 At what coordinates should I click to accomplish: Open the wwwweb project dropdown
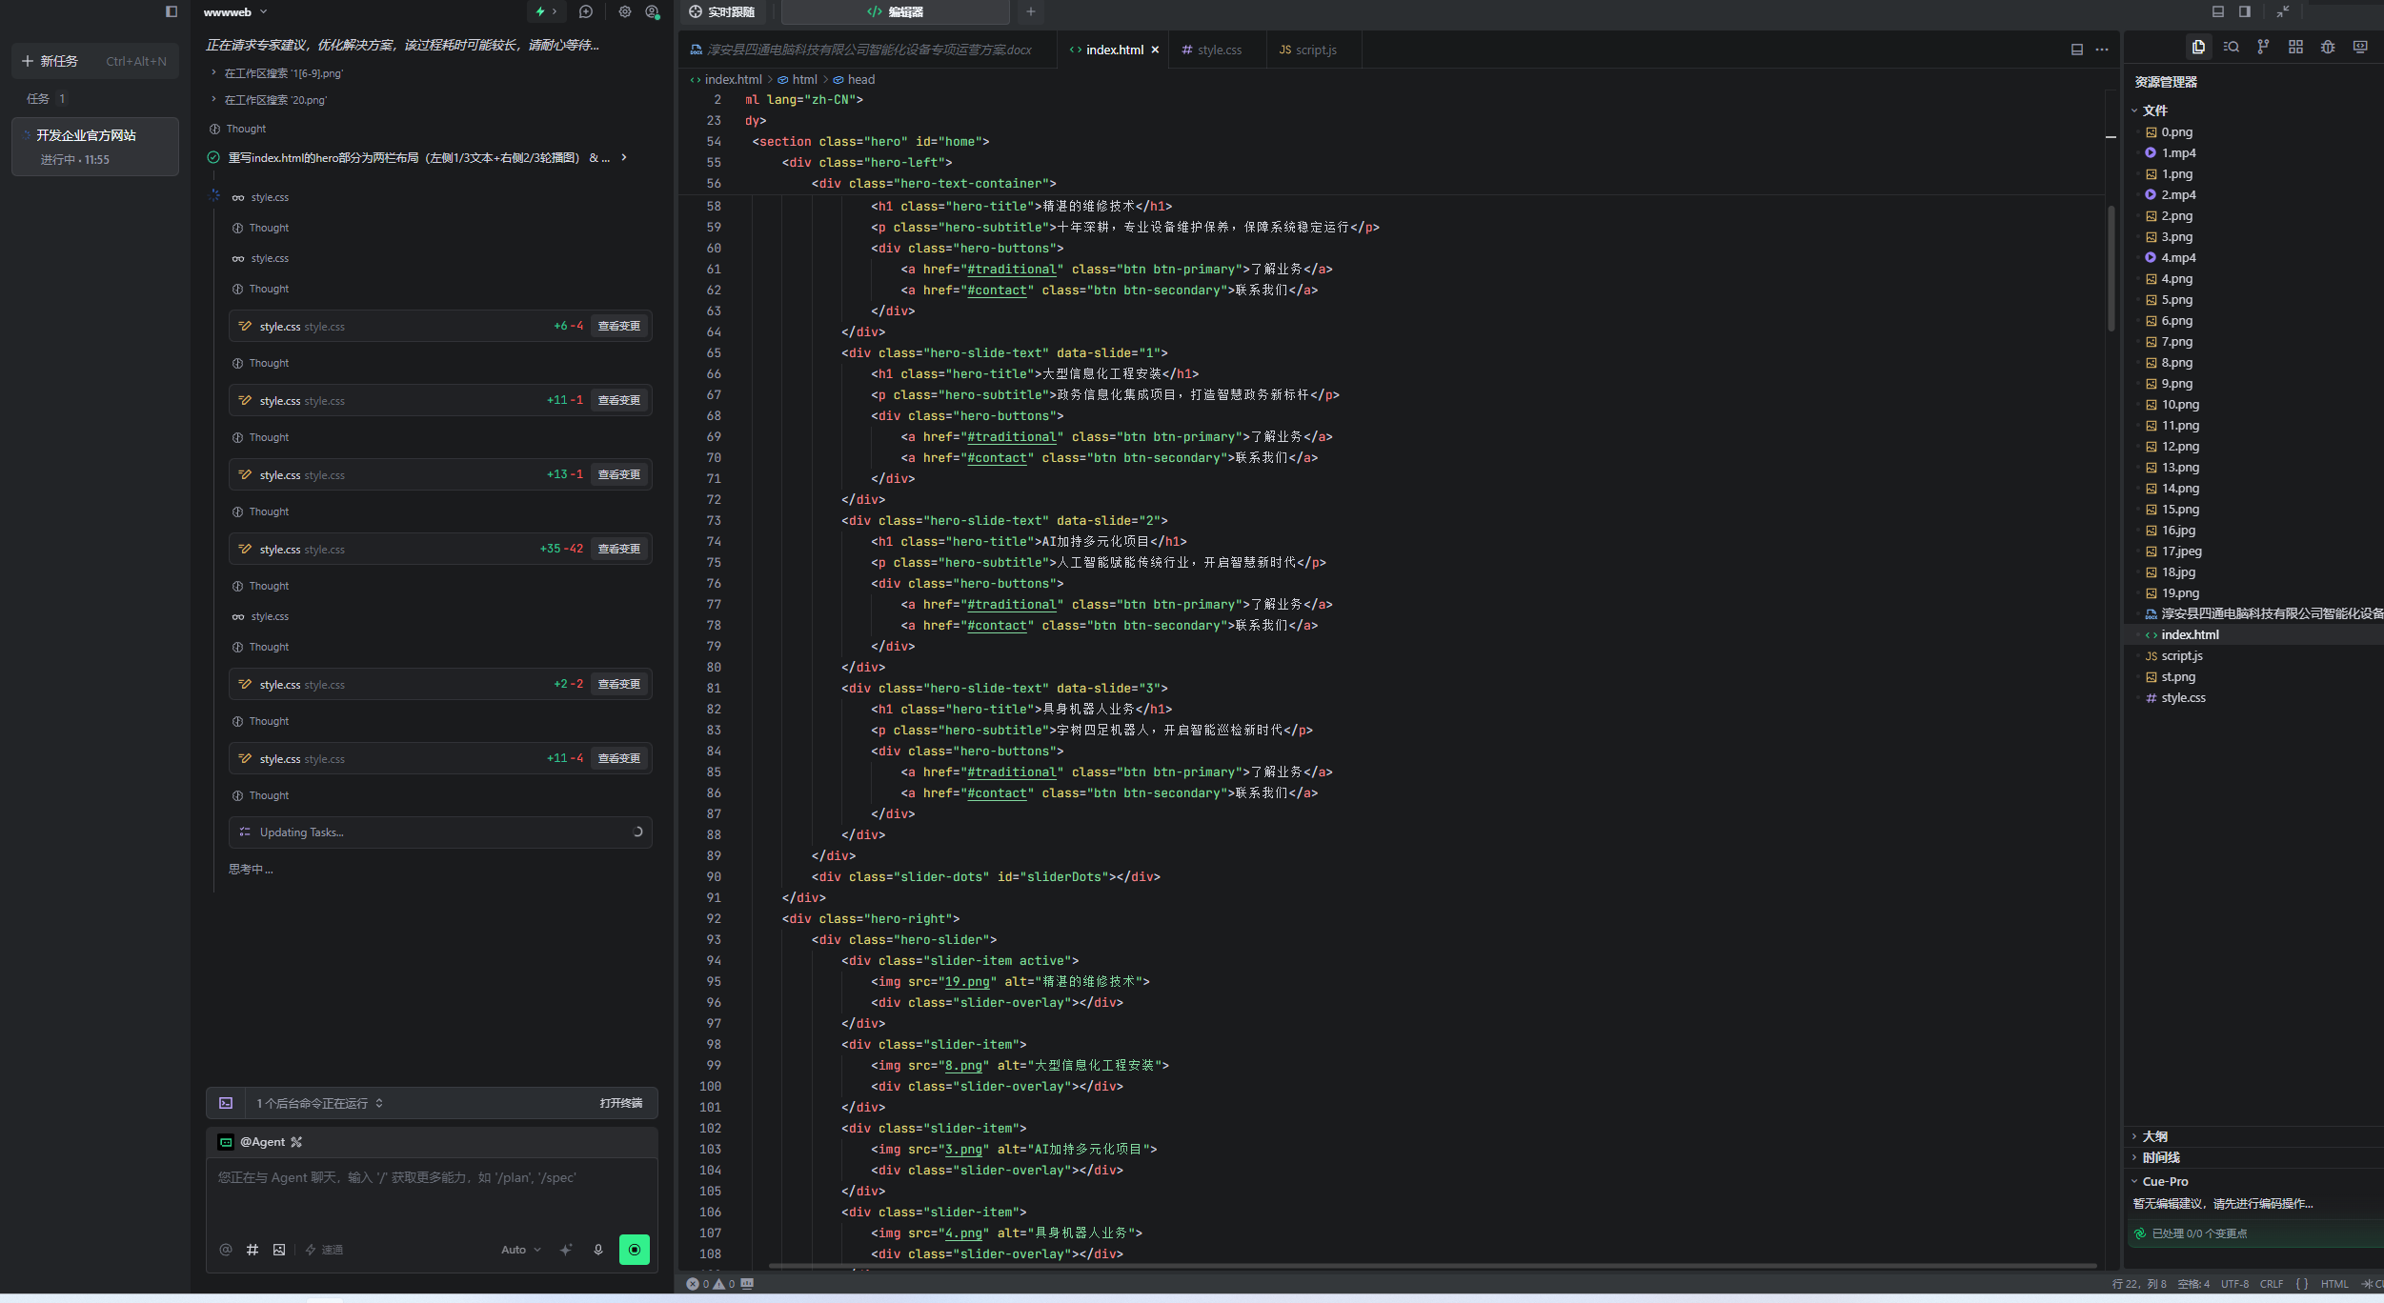pos(235,11)
